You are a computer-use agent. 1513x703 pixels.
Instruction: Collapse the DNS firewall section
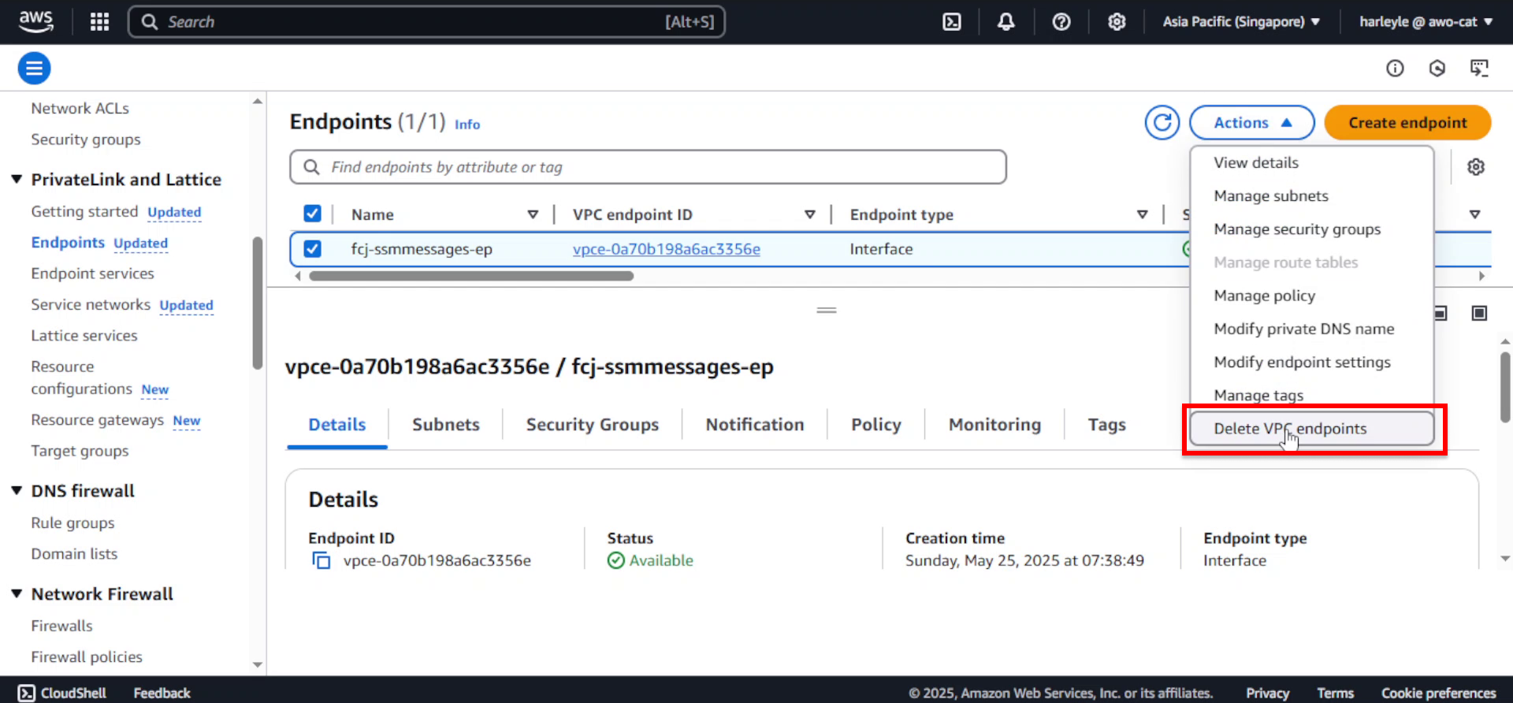17,491
